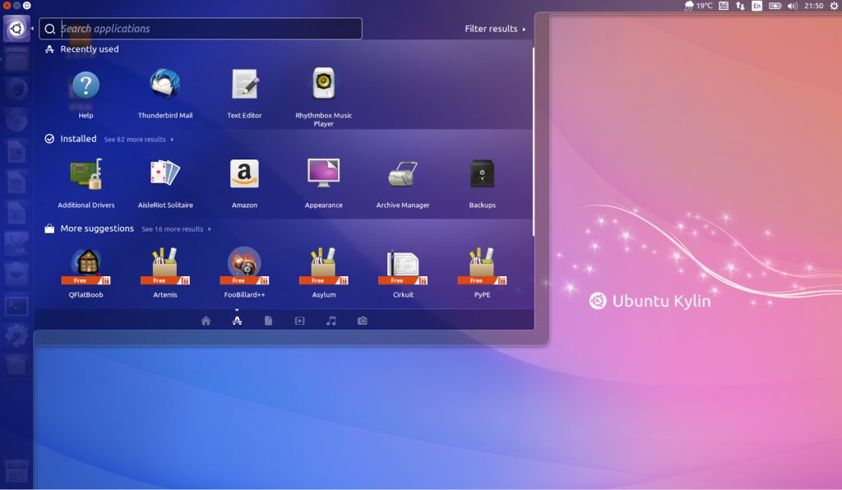Open the En keyboard layout menu

[756, 6]
